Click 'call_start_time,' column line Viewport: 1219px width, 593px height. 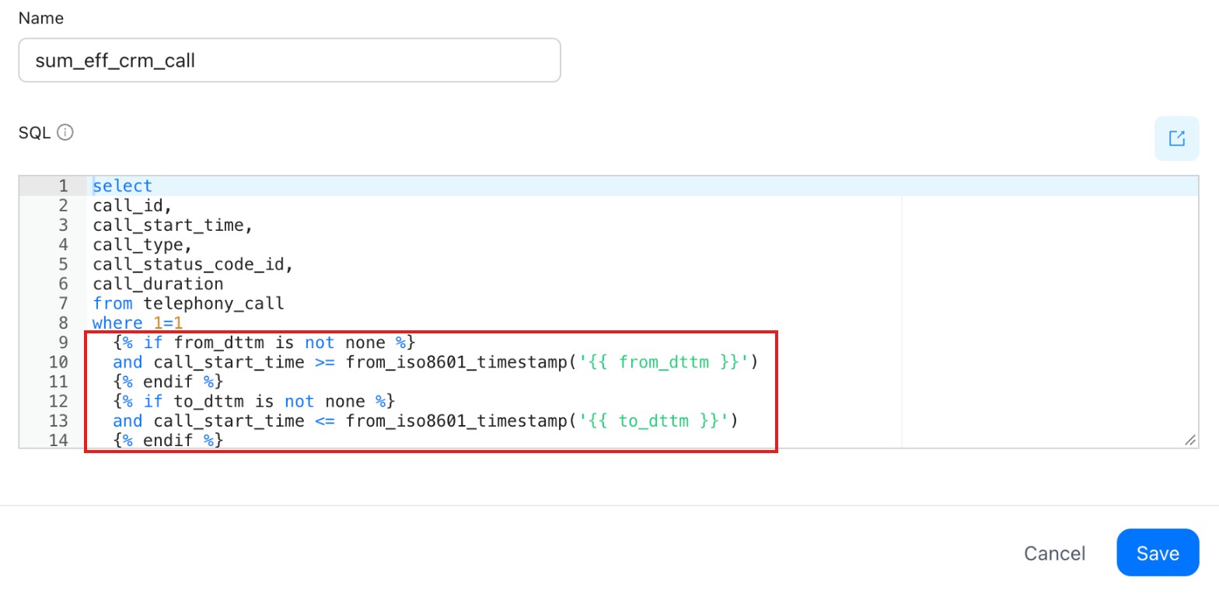pyautogui.click(x=173, y=225)
